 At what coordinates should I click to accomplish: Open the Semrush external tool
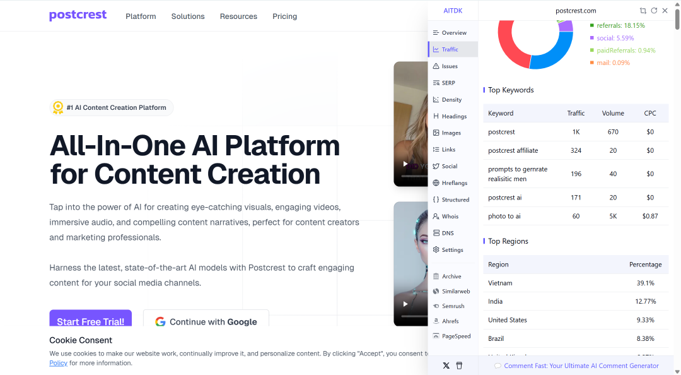453,306
